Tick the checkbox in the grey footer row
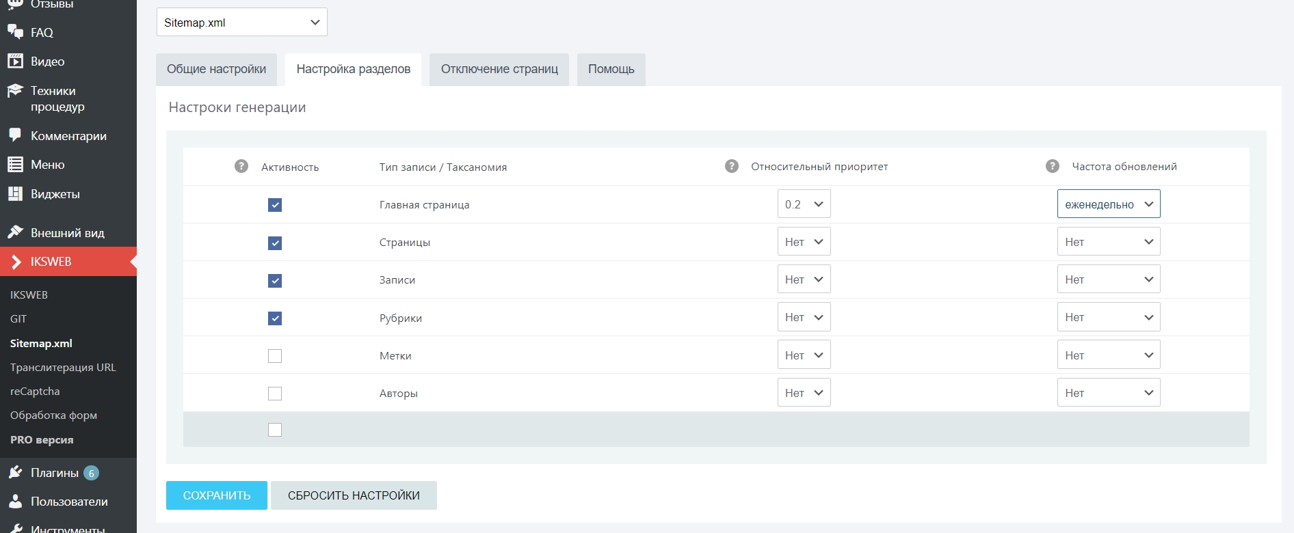 pos(275,430)
